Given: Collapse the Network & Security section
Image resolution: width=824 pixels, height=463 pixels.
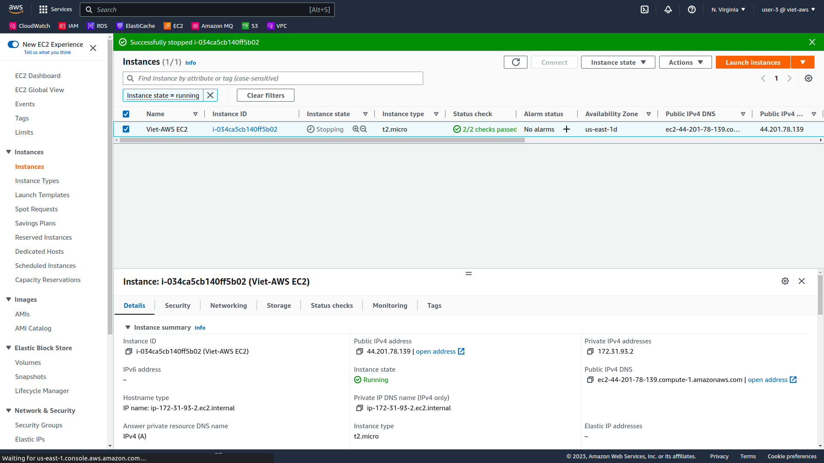Looking at the screenshot, I should [x=8, y=411].
